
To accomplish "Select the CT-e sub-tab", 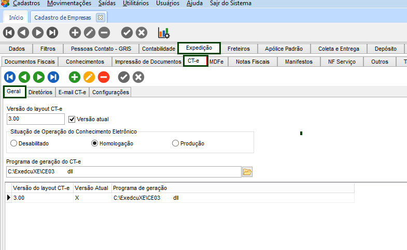I will point(195,61).
